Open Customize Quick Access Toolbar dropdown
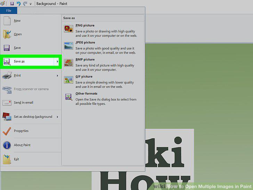This screenshot has width=253, height=190. pyautogui.click(x=31, y=4)
